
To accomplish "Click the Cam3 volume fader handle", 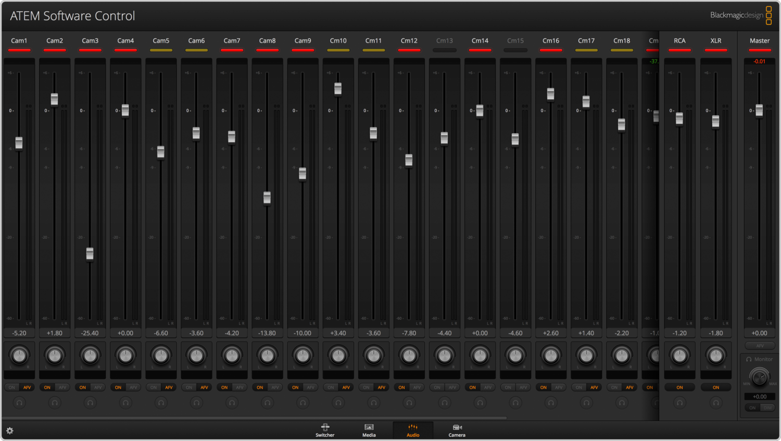I will click(x=90, y=253).
